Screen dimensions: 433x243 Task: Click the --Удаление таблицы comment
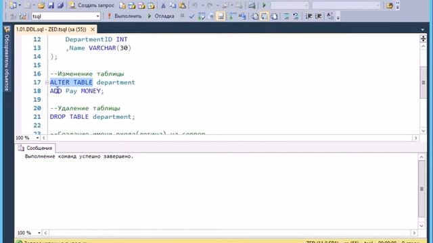85,108
